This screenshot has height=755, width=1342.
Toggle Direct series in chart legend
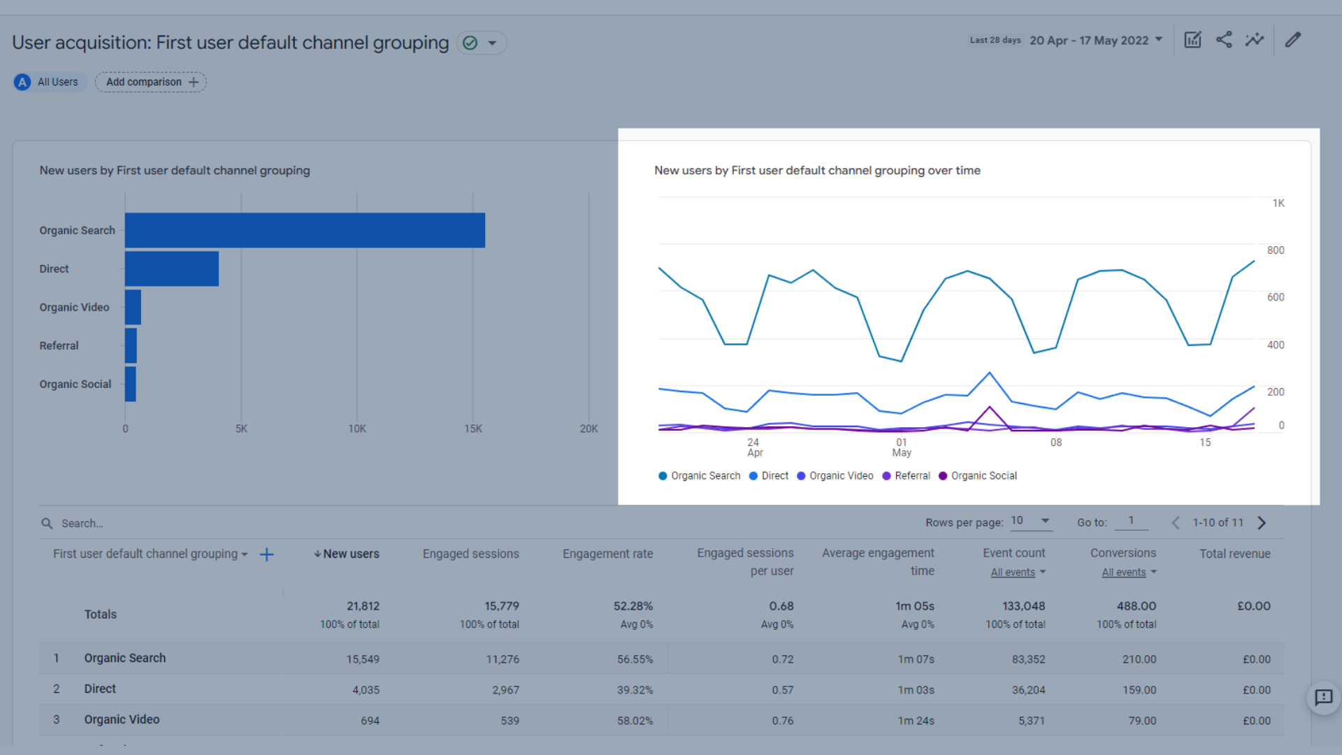769,476
